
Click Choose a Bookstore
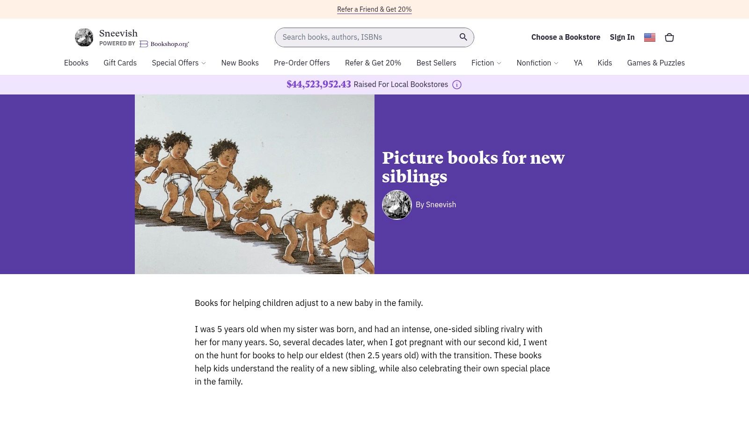pyautogui.click(x=565, y=37)
